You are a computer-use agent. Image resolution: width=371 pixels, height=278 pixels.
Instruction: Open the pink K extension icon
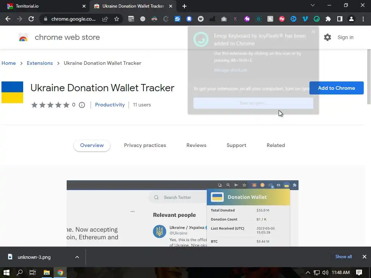(235, 19)
